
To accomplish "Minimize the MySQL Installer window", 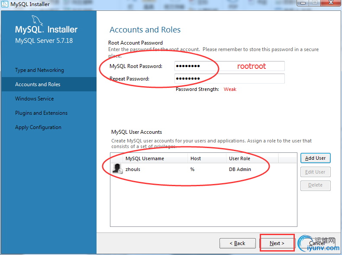I will point(303,3).
